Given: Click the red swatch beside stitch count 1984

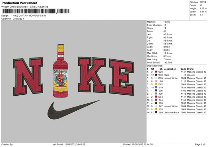Looking at the screenshot, I should tap(156, 97).
